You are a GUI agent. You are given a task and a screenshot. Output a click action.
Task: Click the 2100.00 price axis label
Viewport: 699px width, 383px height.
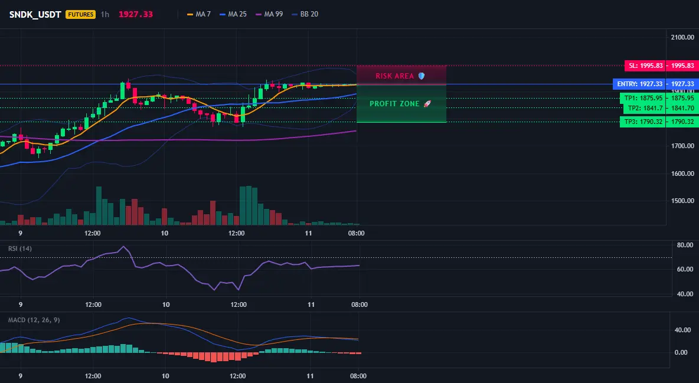682,37
